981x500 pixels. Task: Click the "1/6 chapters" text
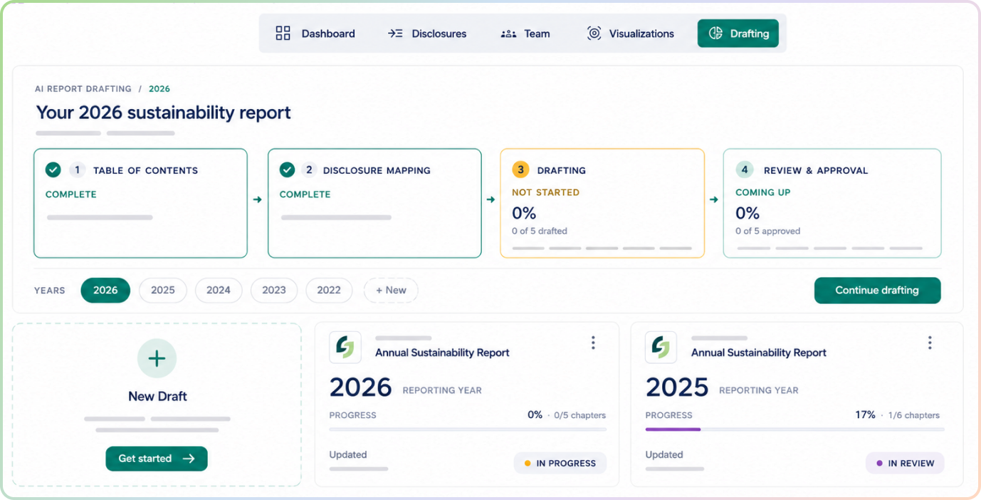(914, 415)
